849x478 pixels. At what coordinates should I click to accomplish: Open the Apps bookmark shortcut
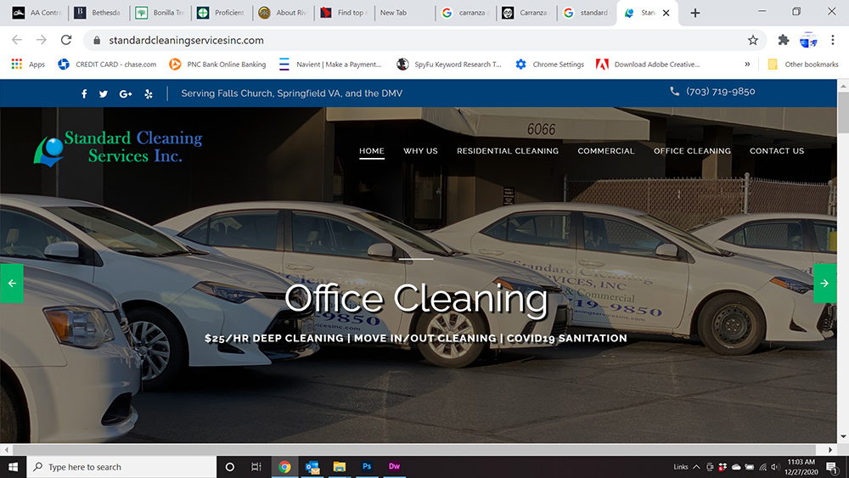point(28,65)
